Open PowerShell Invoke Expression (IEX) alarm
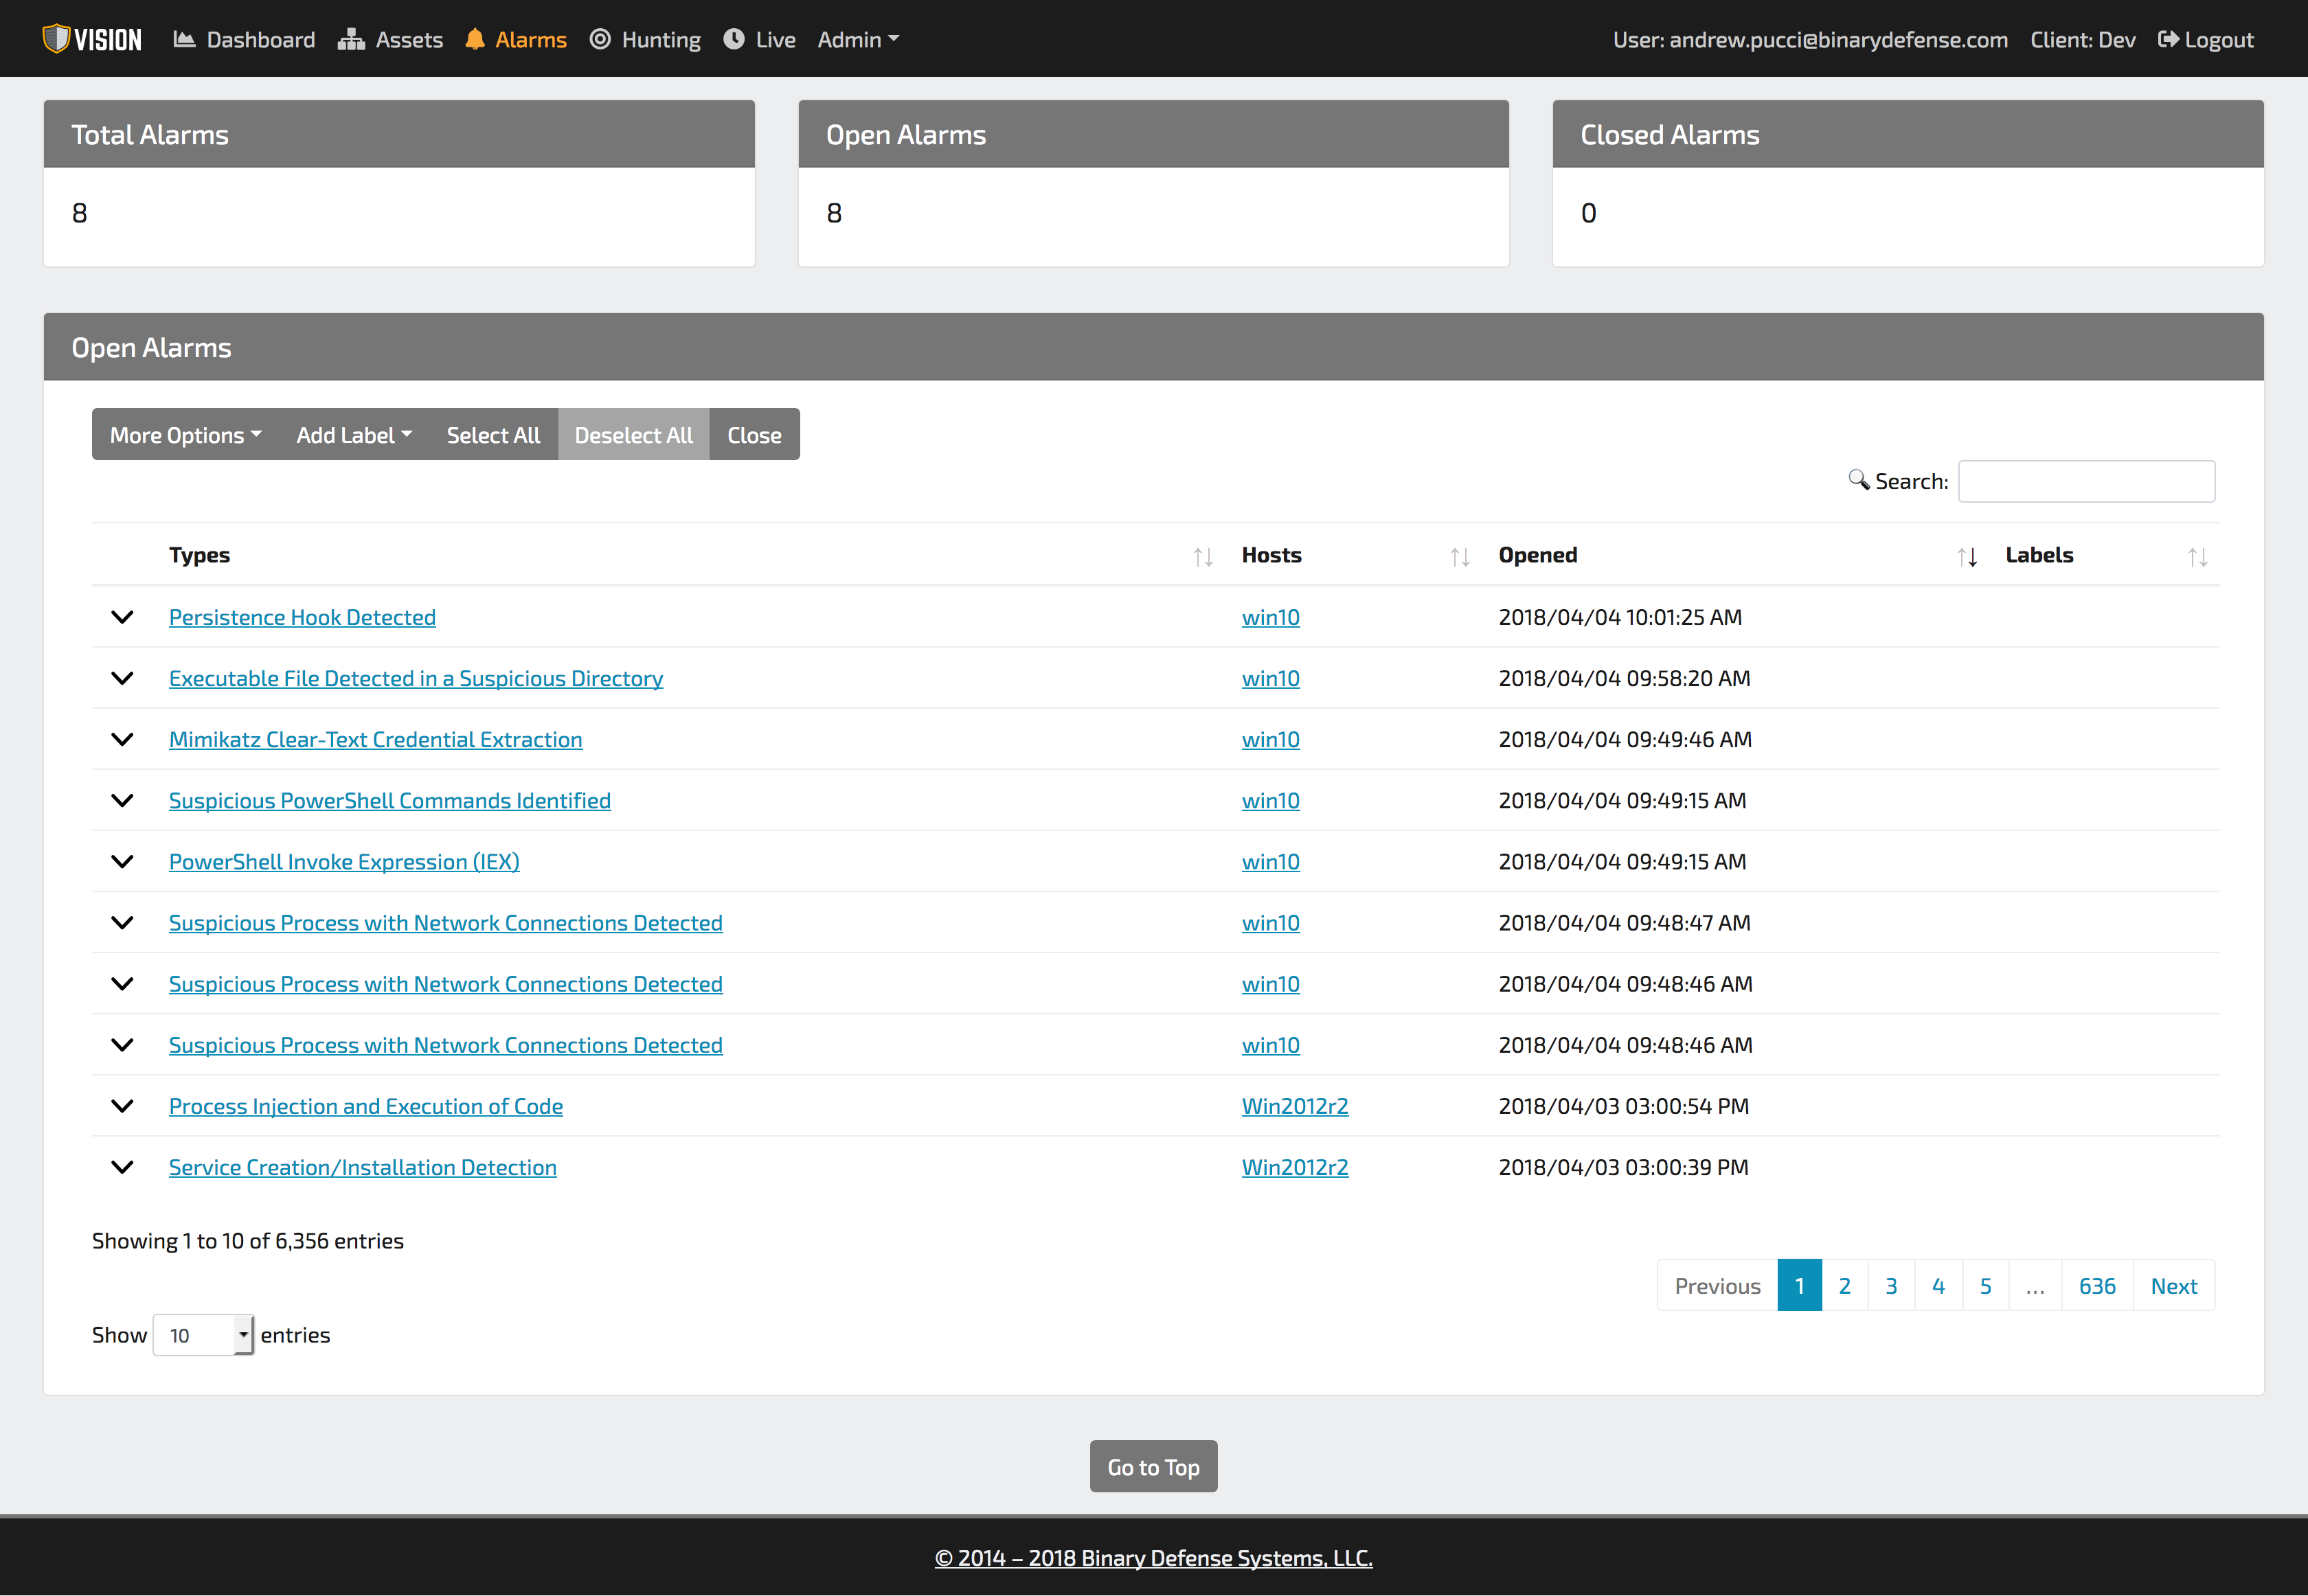This screenshot has width=2308, height=1596. point(344,861)
